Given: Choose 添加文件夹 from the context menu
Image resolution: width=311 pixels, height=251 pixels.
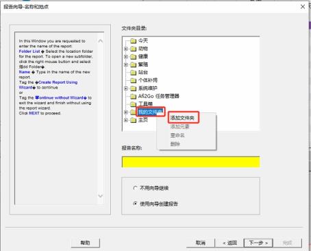Looking at the screenshot, I should pyautogui.click(x=182, y=118).
